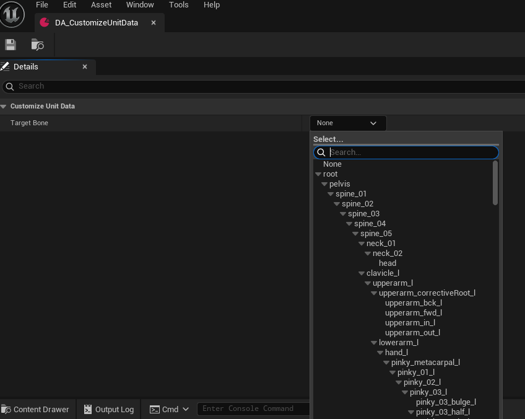Open the Content Drawer

click(x=35, y=409)
